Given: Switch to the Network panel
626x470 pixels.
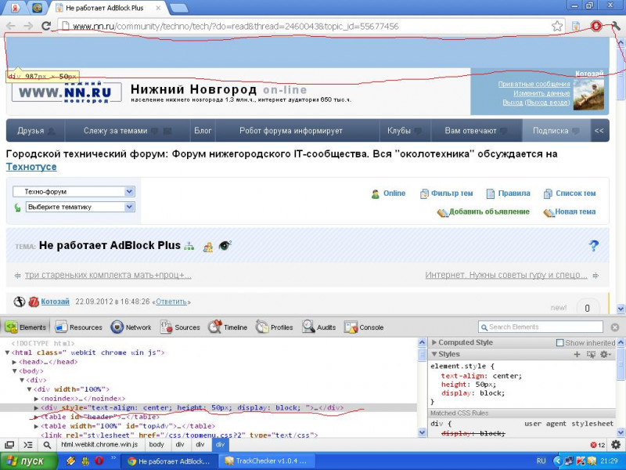Looking at the screenshot, I should tap(131, 327).
